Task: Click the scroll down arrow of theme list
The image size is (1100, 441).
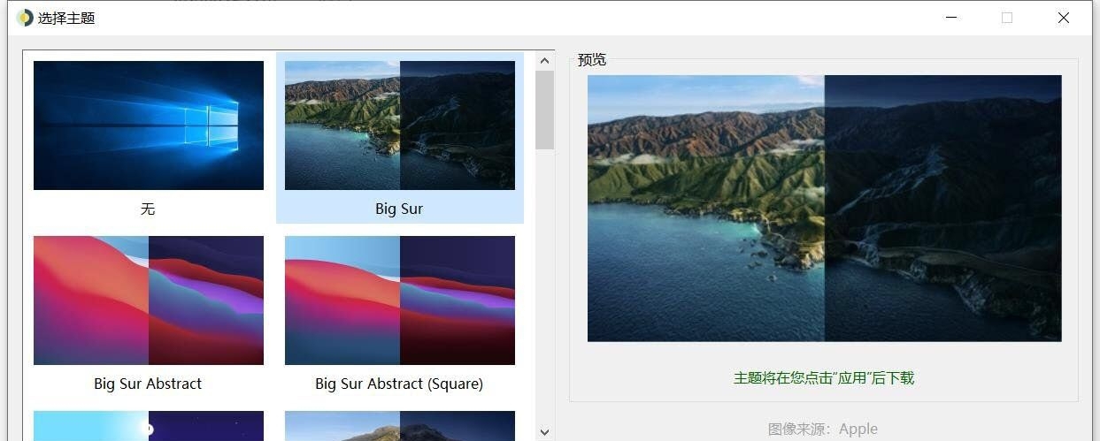Action: (544, 432)
